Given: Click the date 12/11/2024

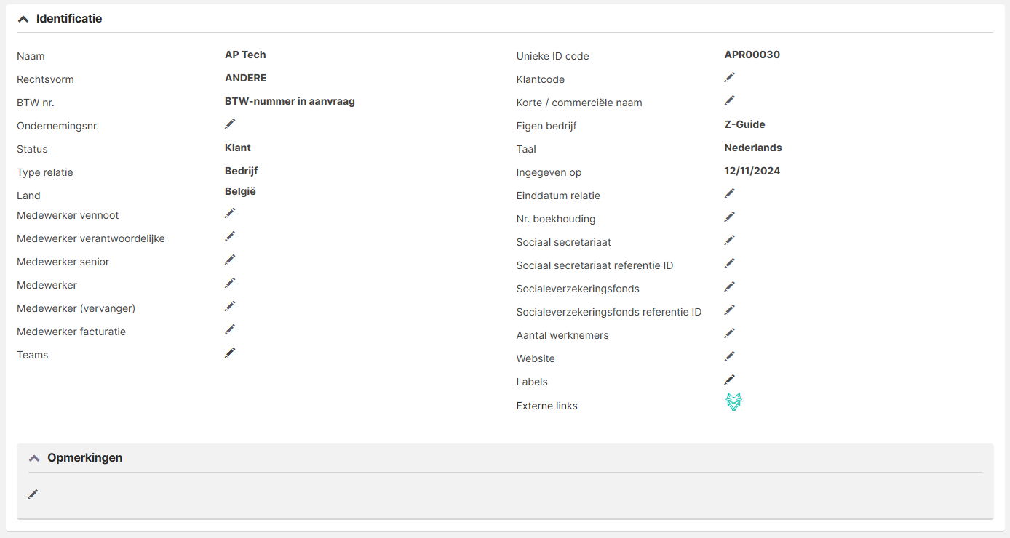Looking at the screenshot, I should (752, 171).
